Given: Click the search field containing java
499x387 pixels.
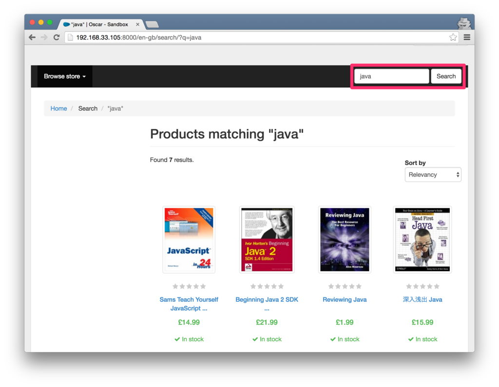Looking at the screenshot, I should (391, 76).
